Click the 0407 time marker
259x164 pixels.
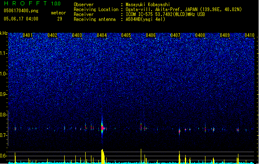(175, 35)
